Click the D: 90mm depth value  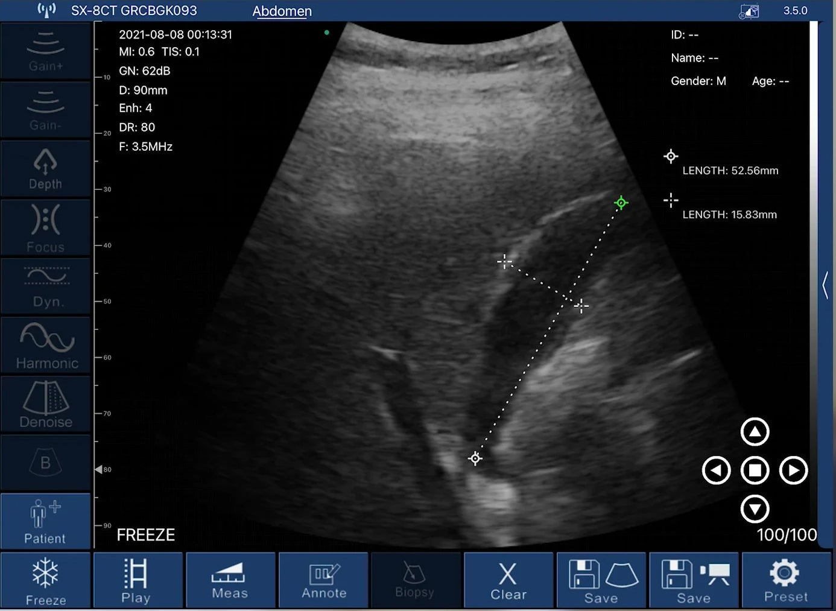click(x=143, y=90)
